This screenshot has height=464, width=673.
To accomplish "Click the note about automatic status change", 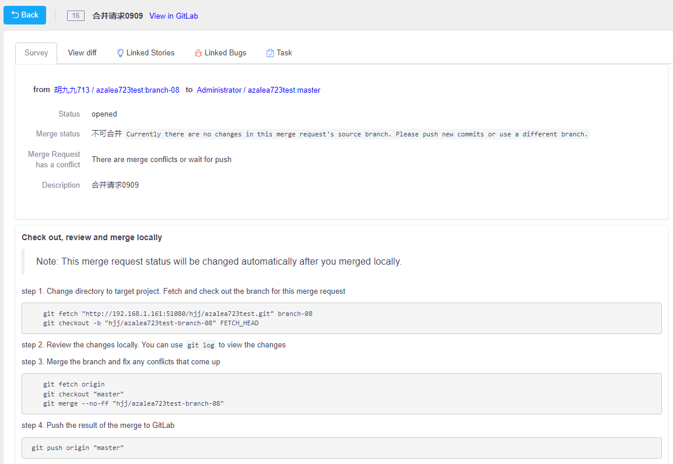I will click(x=219, y=262).
